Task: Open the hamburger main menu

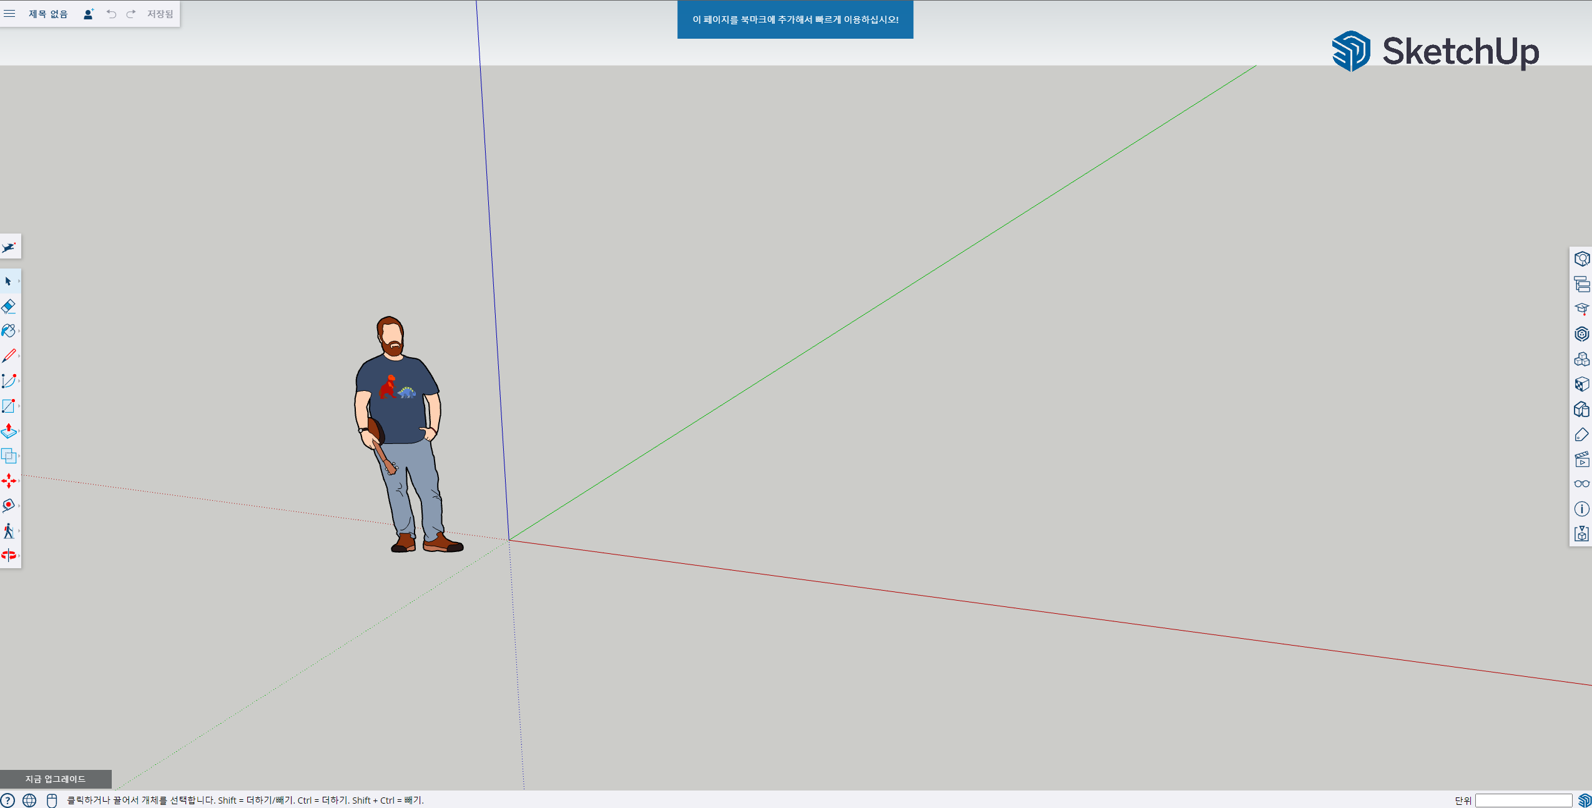Action: pos(9,14)
